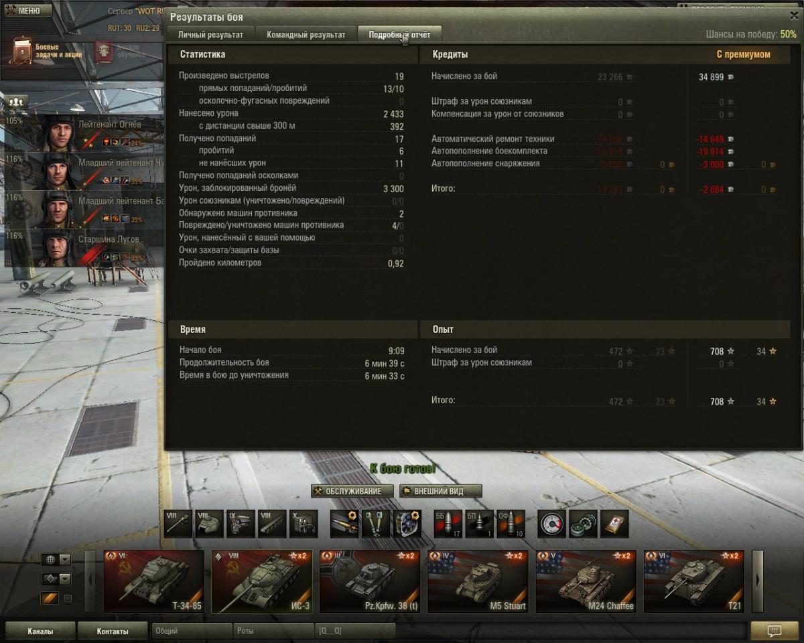804x643 pixels.
Task: Click Старшина Лугов first skill icon
Action: tap(106, 257)
